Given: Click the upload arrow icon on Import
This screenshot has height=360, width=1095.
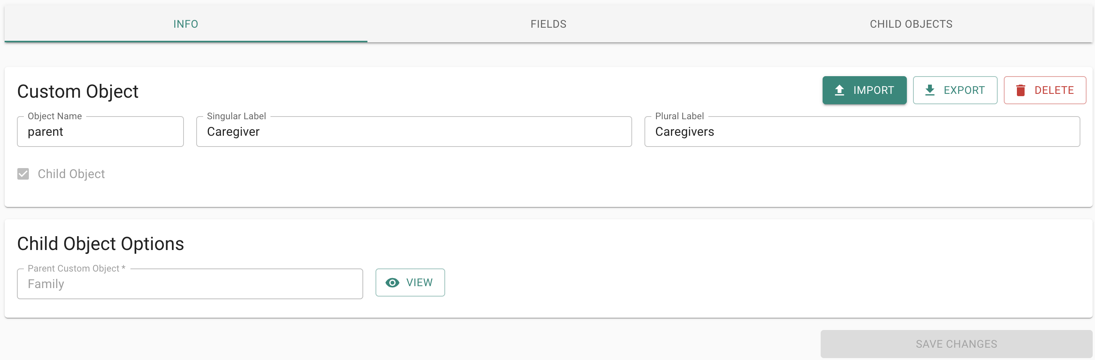Looking at the screenshot, I should (x=839, y=90).
